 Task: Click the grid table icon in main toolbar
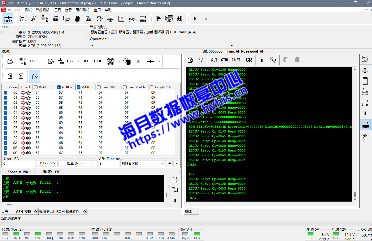(121, 19)
